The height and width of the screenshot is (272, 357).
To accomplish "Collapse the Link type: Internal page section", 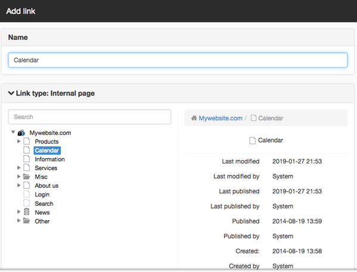I will tap(51, 93).
